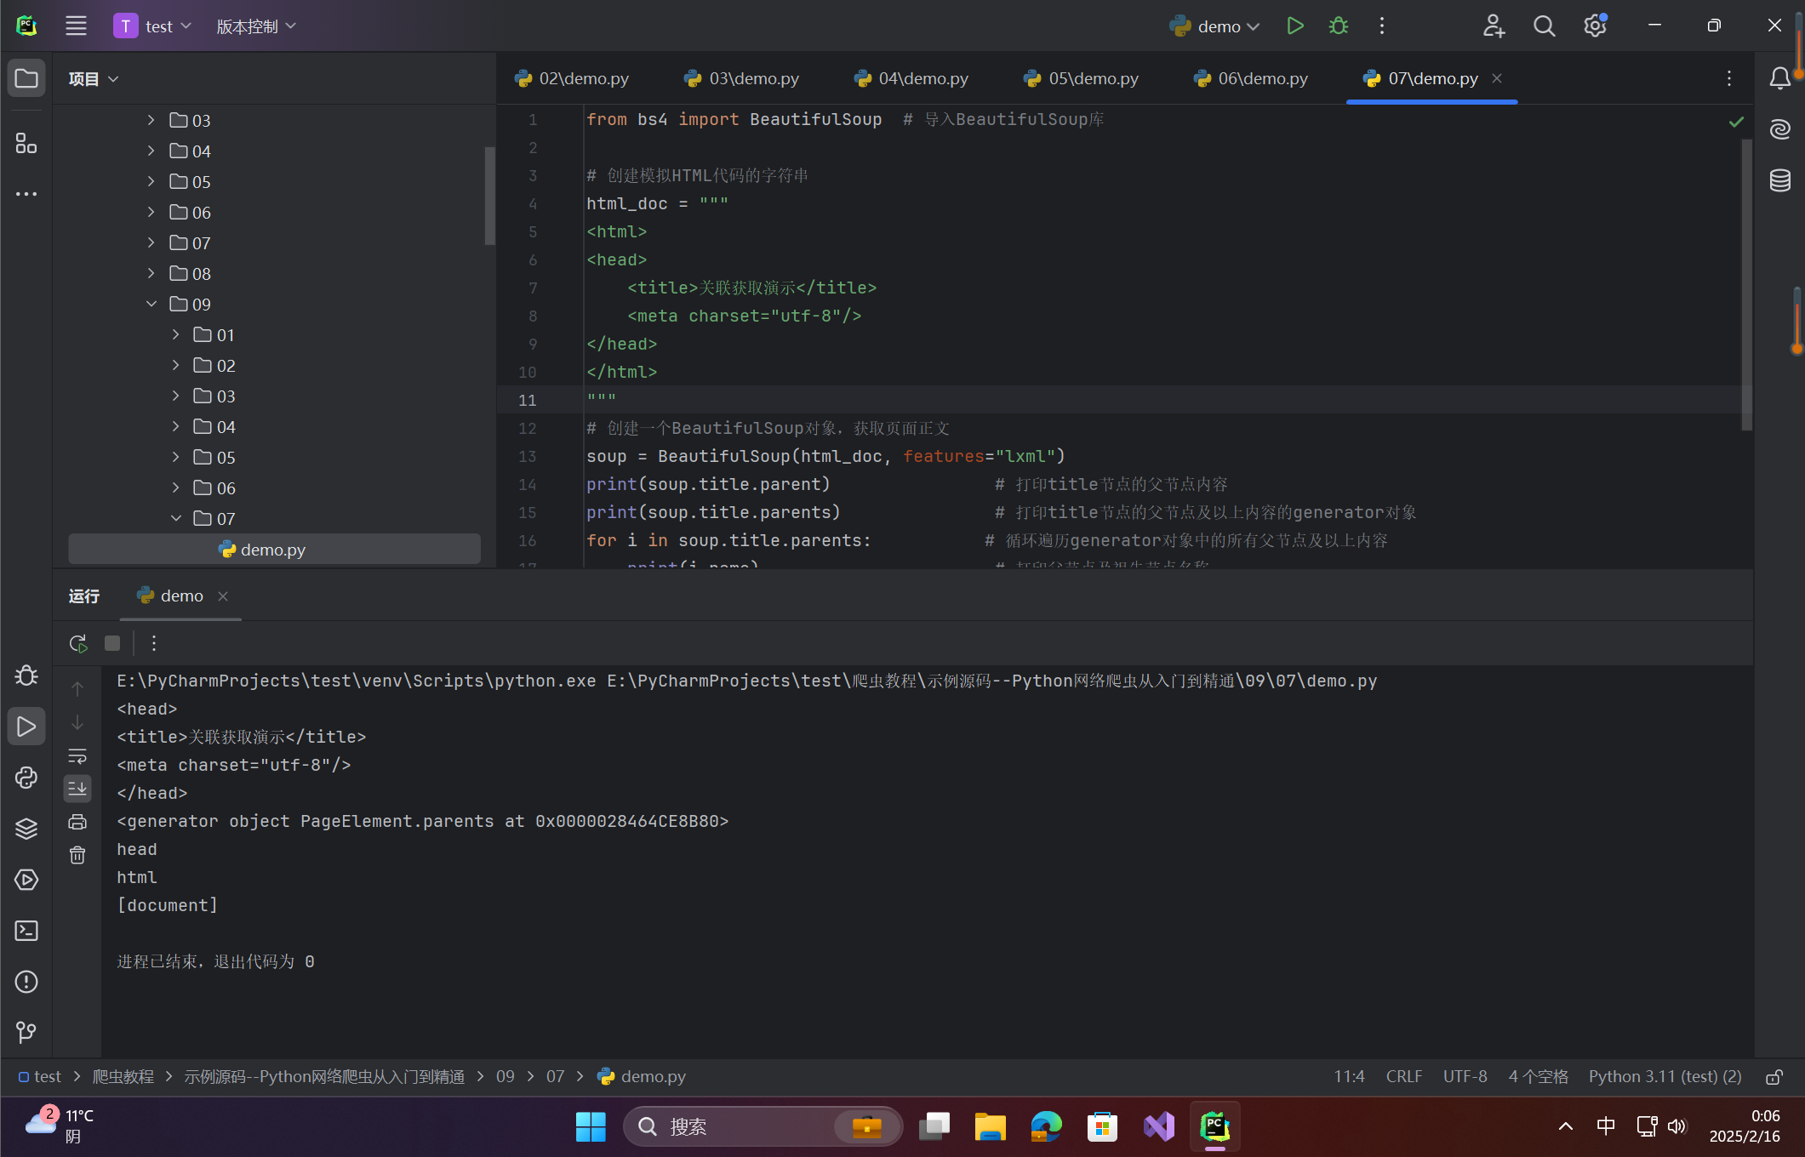
Task: Open the Windows Start menu
Action: point(591,1126)
